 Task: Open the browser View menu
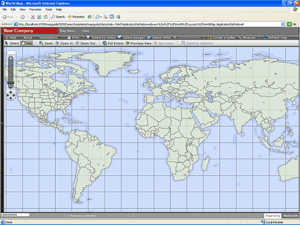point(22,9)
